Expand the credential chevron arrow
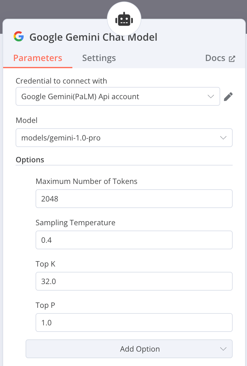 [x=211, y=96]
